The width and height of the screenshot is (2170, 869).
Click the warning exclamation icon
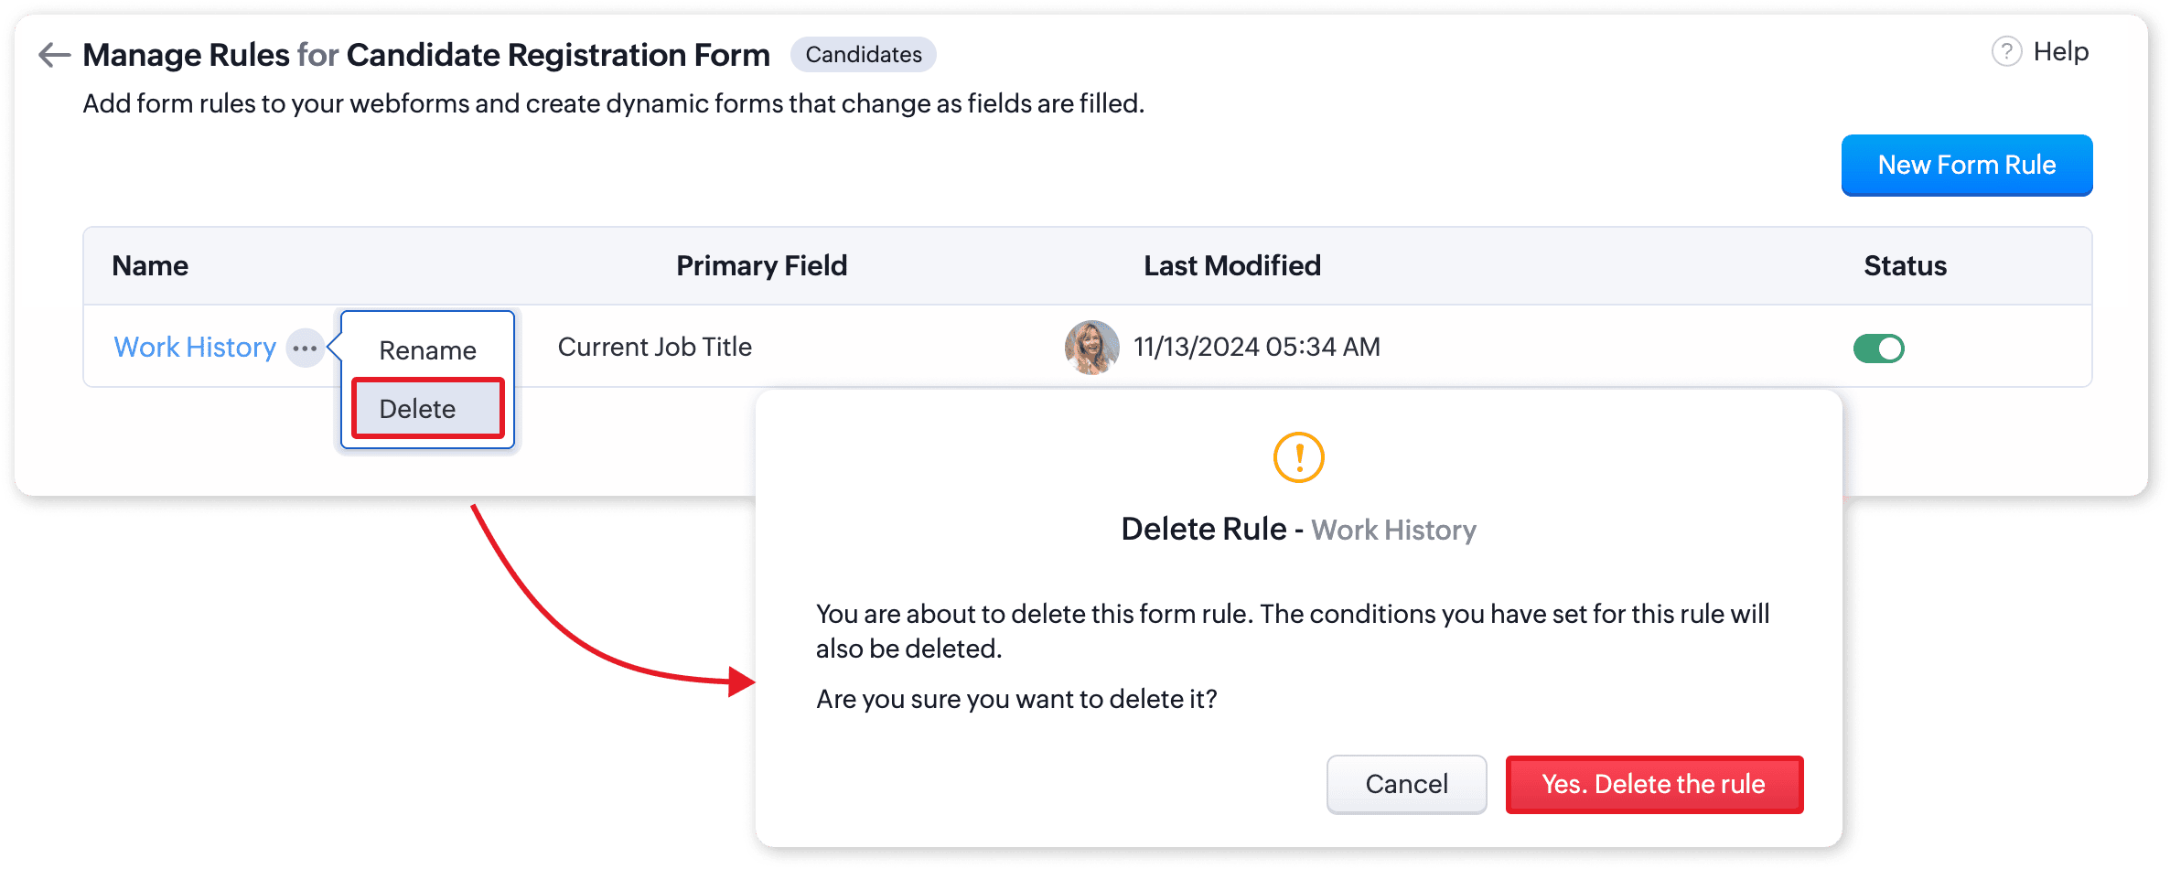pos(1298,457)
